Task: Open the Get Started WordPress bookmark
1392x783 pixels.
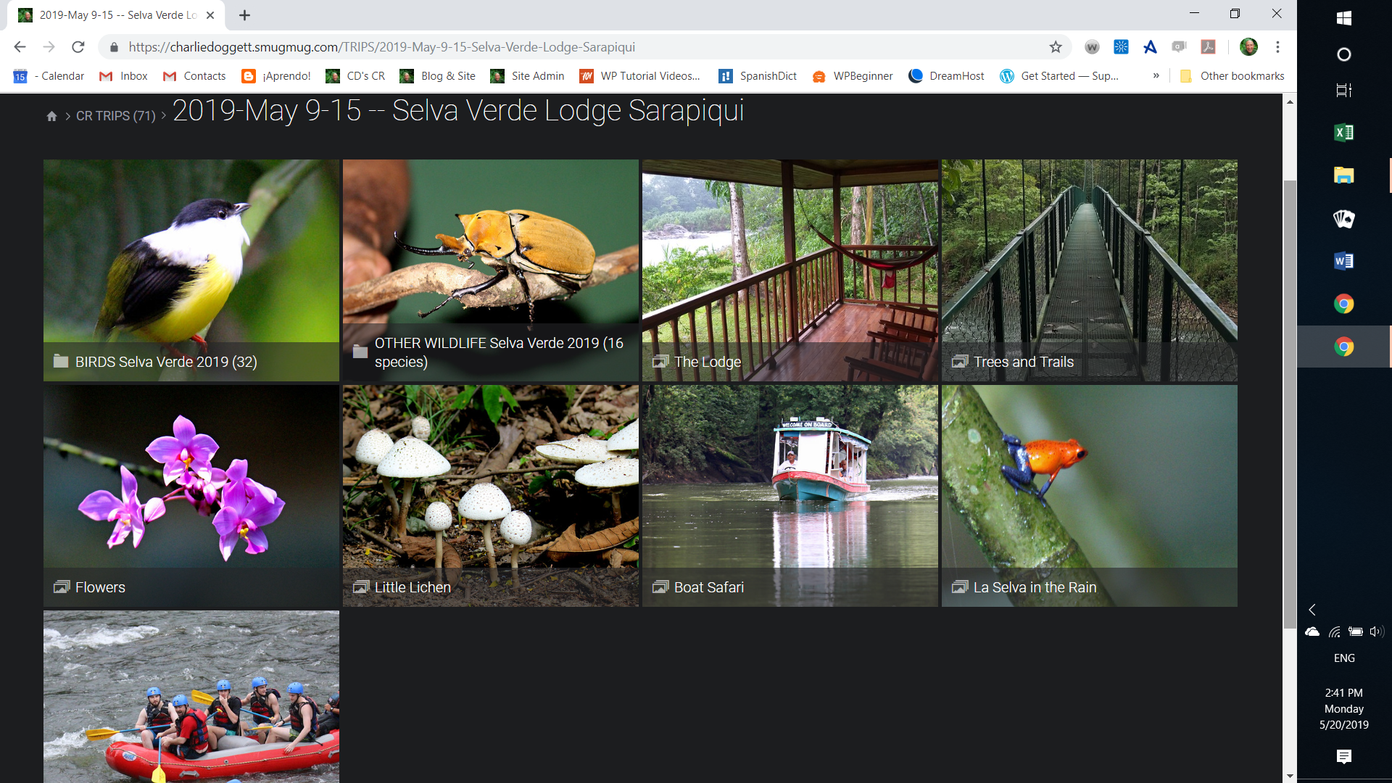Action: pos(1059,76)
